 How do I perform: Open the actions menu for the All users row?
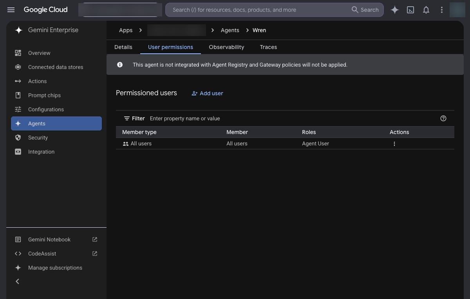click(x=394, y=144)
